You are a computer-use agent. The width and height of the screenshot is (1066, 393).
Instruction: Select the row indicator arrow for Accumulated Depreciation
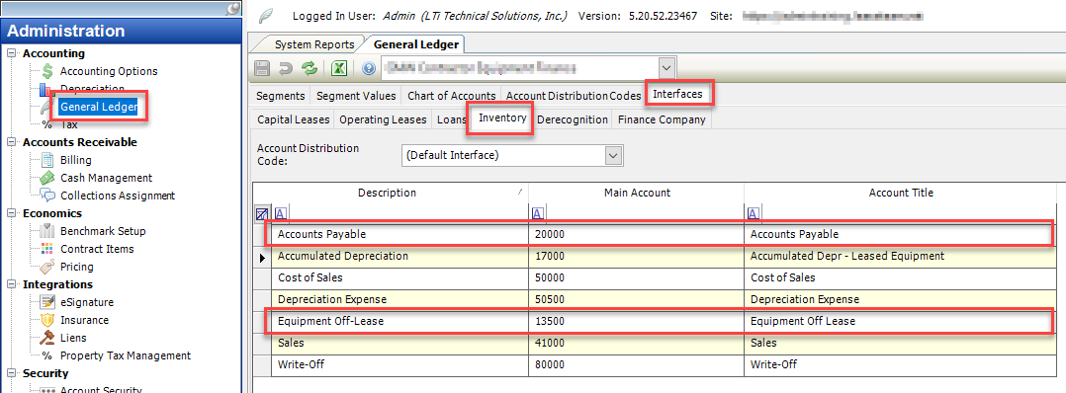click(x=262, y=257)
